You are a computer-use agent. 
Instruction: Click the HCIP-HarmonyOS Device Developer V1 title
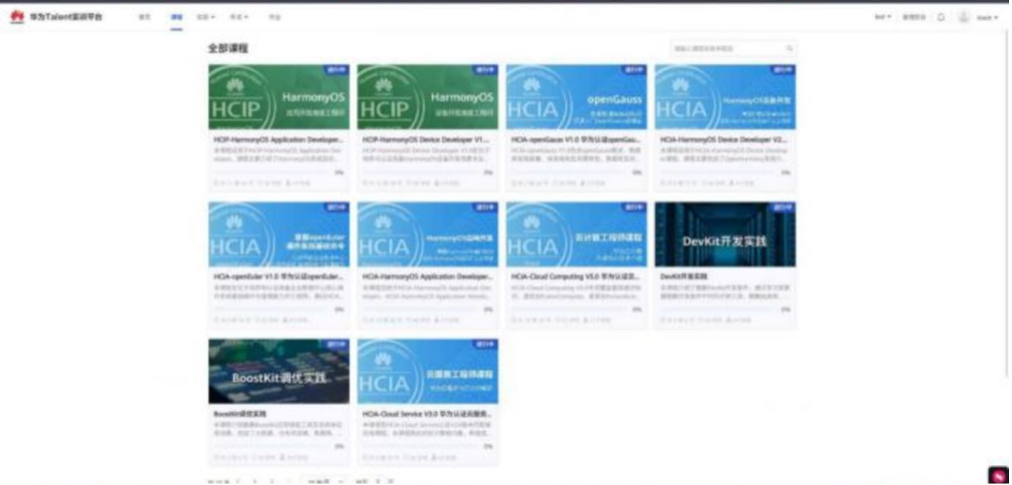tap(426, 139)
